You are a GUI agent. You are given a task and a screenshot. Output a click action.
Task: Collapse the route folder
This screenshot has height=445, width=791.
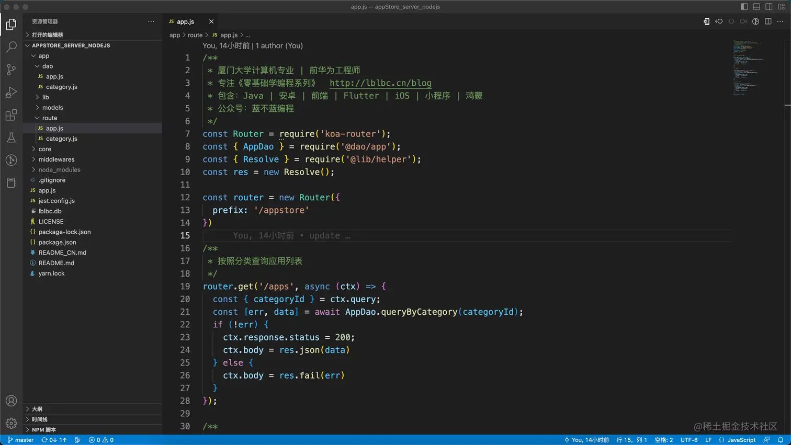click(x=93, y=118)
